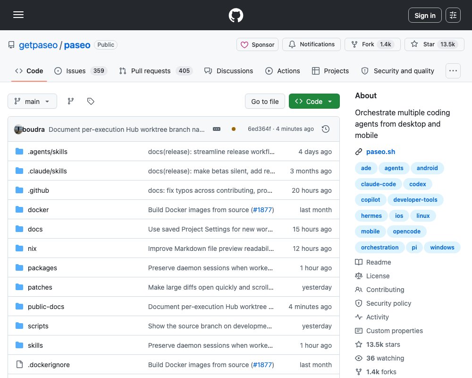Fork the repository
Image resolution: width=472 pixels, height=378 pixels.
click(372, 44)
